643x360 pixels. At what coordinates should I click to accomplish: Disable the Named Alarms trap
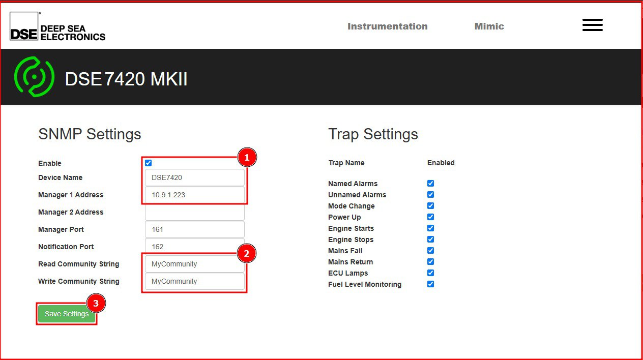coord(430,184)
